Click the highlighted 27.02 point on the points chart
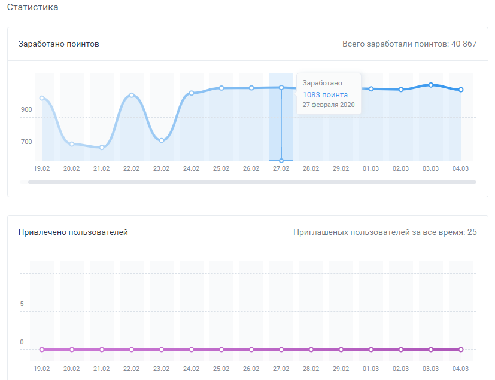The height and width of the screenshot is (380, 495). 281,88
